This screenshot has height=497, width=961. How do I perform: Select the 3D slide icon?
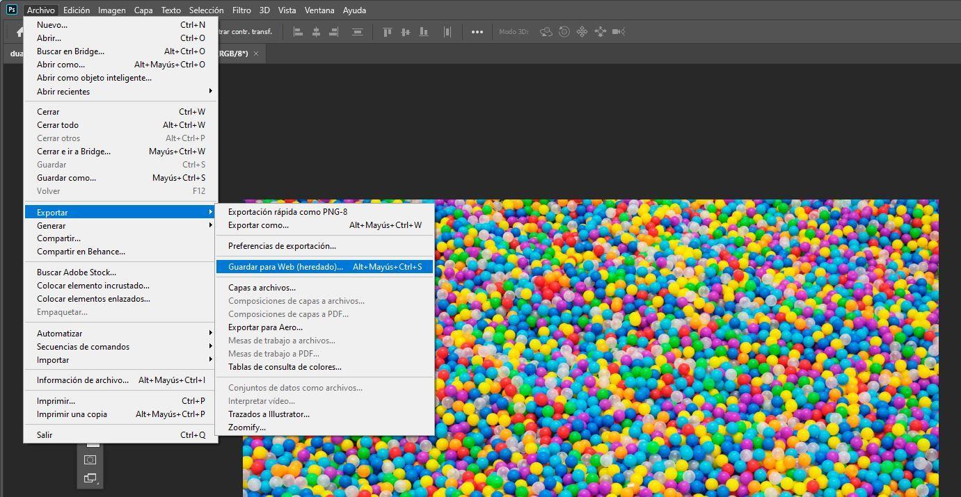point(600,32)
